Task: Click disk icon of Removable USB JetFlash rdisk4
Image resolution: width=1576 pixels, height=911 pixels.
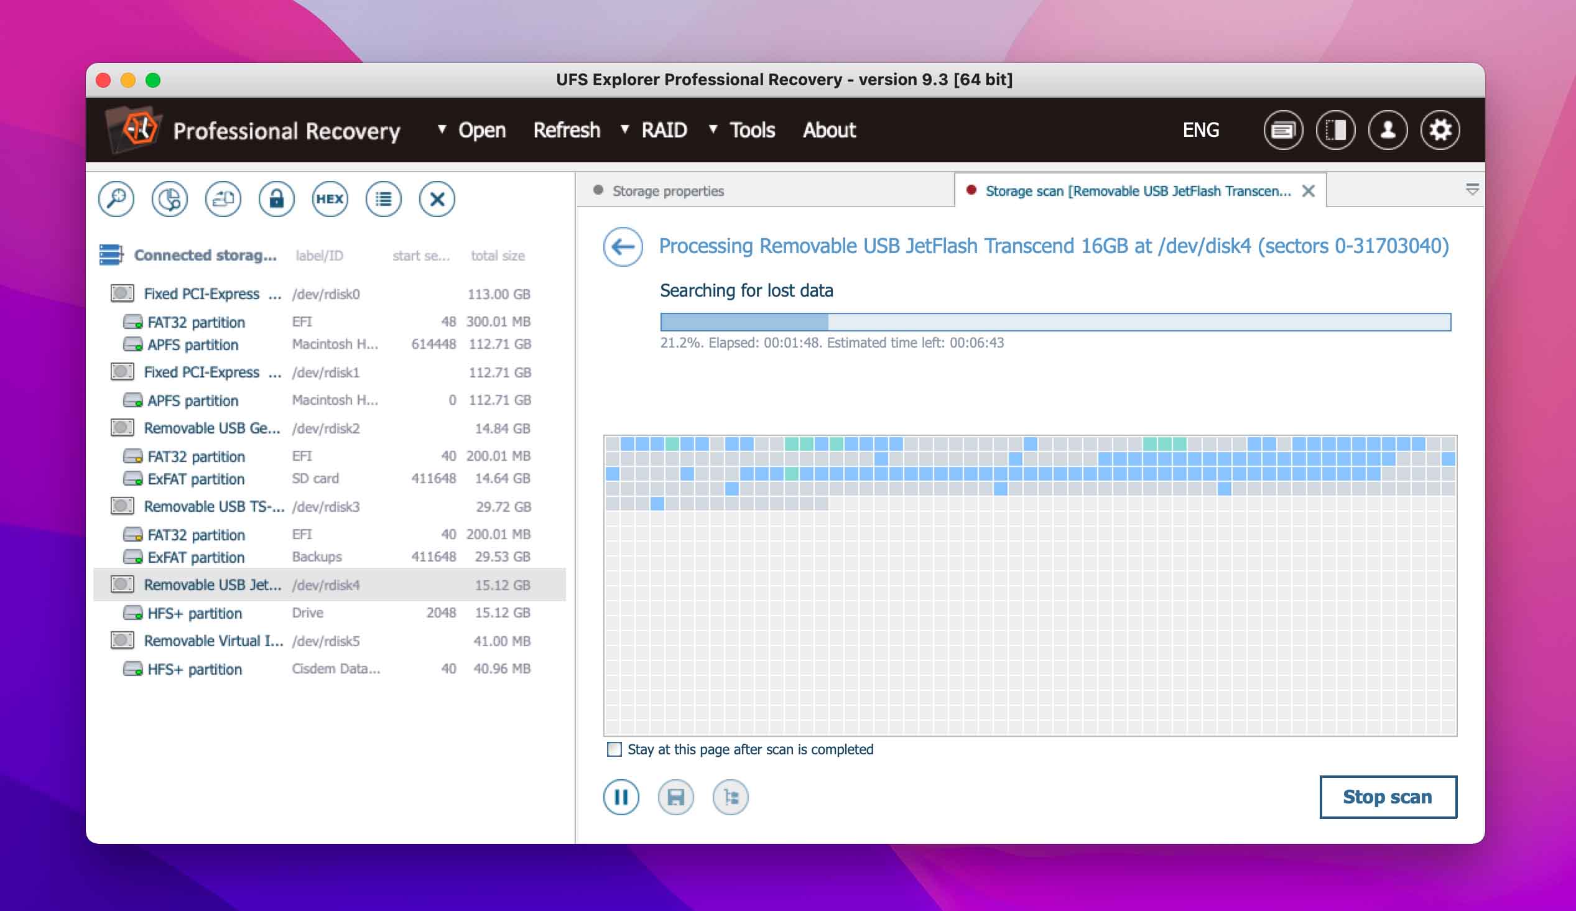Action: point(123,585)
